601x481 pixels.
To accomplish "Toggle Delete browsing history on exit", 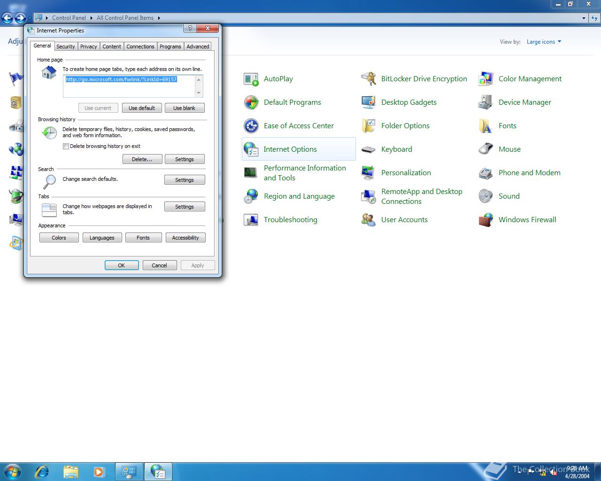I will coord(66,146).
